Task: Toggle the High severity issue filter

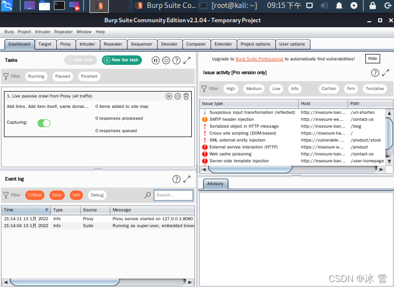Action: (231, 89)
